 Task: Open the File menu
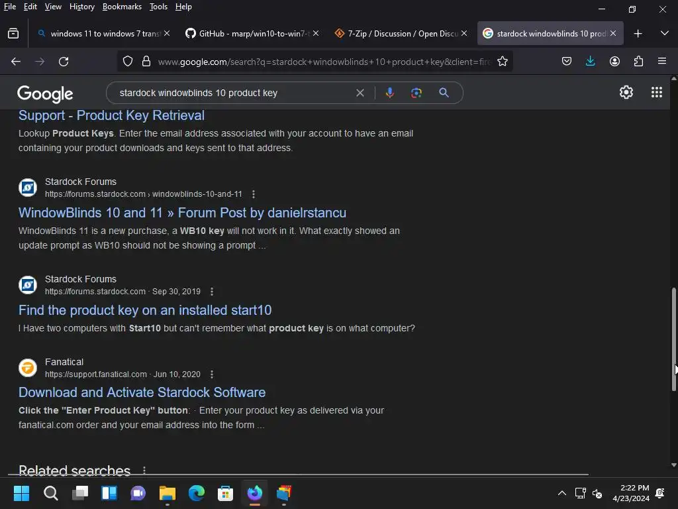tap(10, 7)
